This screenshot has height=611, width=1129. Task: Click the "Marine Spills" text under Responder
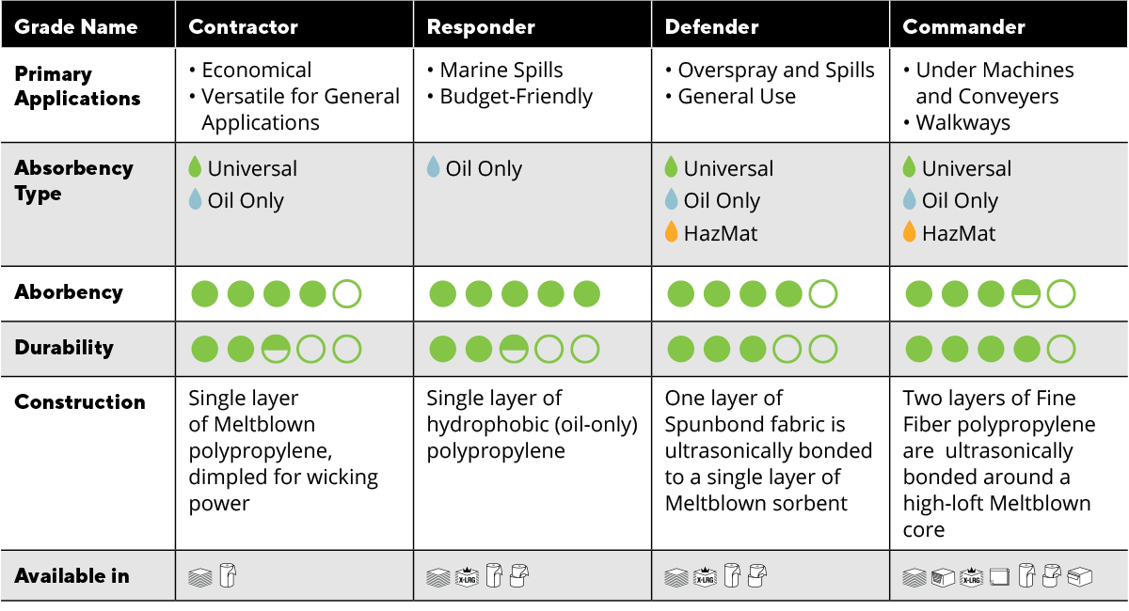[501, 70]
